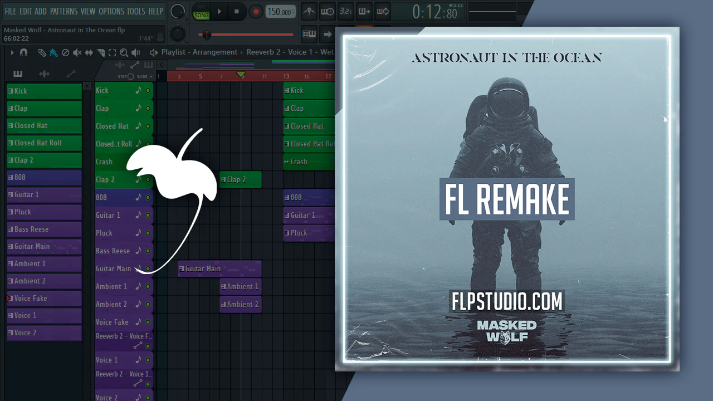Click the note icon on the 808 track
713x401 pixels.
click(139, 197)
